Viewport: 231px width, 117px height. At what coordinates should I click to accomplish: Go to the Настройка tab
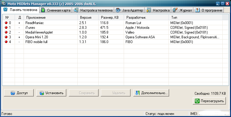pos(158,10)
